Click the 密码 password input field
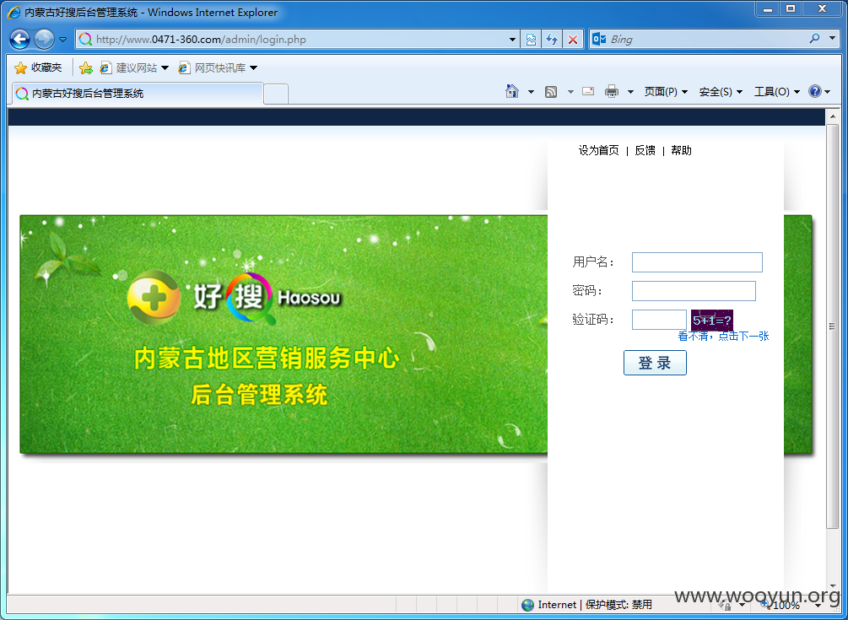 pyautogui.click(x=694, y=291)
